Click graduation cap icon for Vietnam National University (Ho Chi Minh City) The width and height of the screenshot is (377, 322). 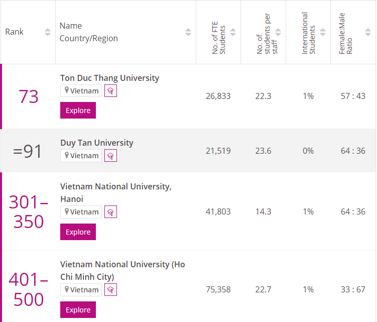click(110, 290)
